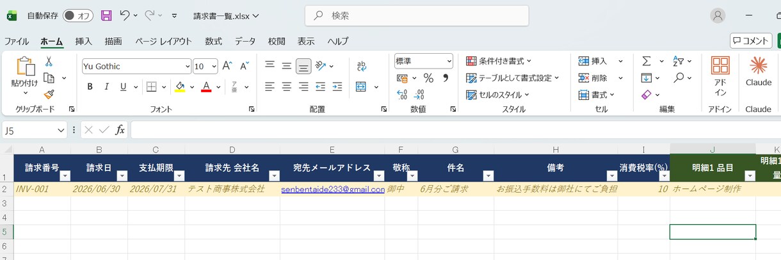Click the コメント button

click(751, 41)
